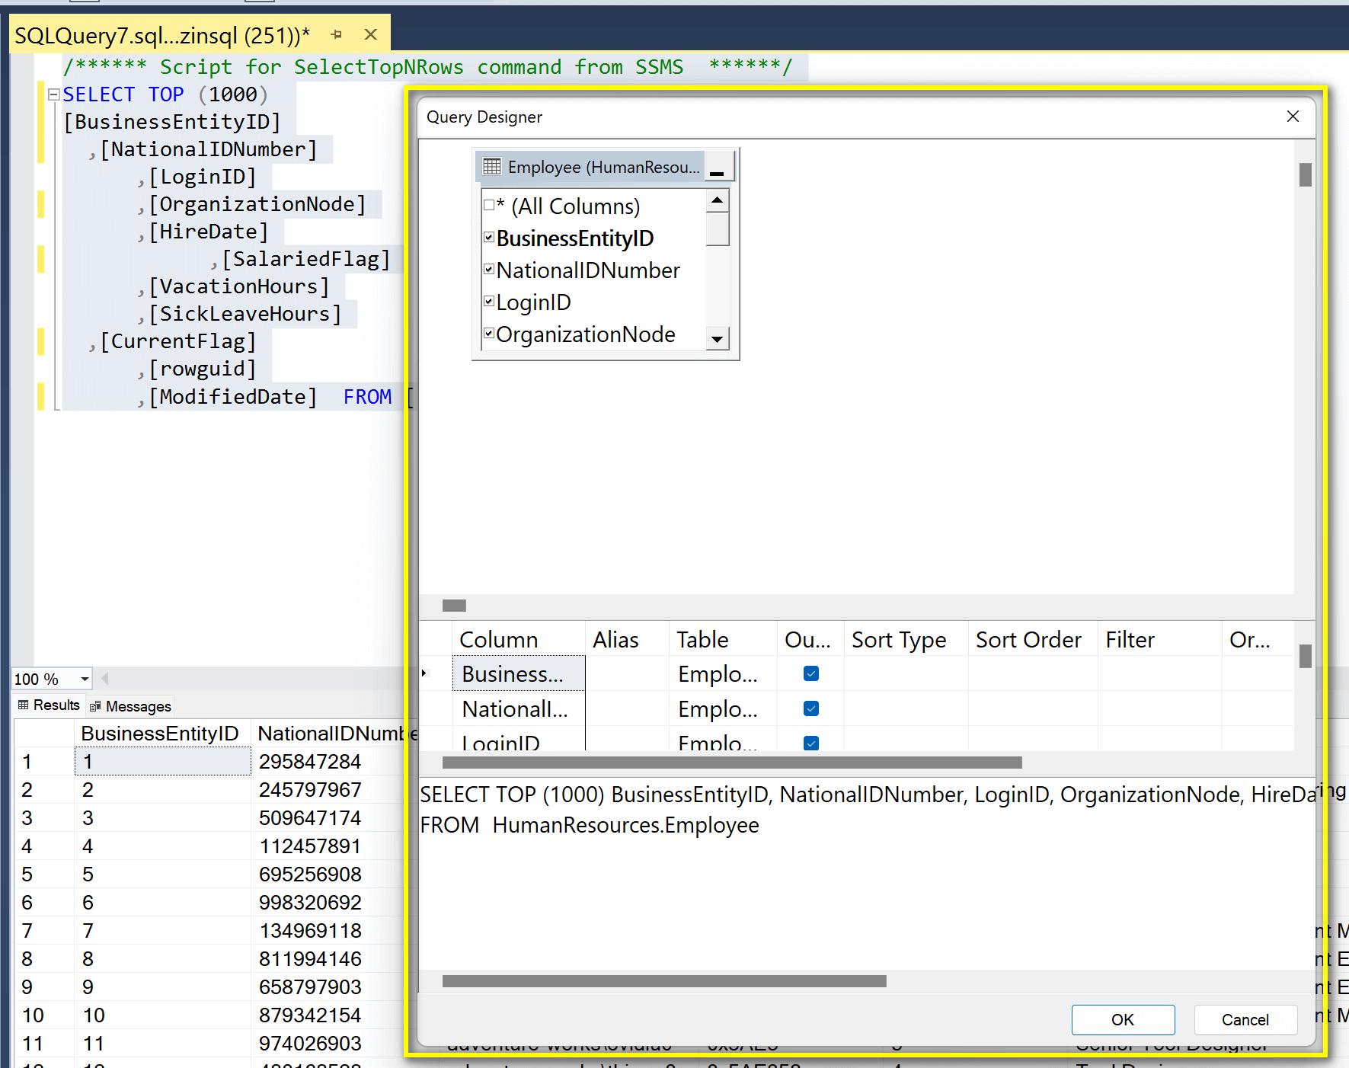Screen dimensions: 1349x1068
Task: Click the BusinessEntityID results column header
Action: [x=162, y=734]
